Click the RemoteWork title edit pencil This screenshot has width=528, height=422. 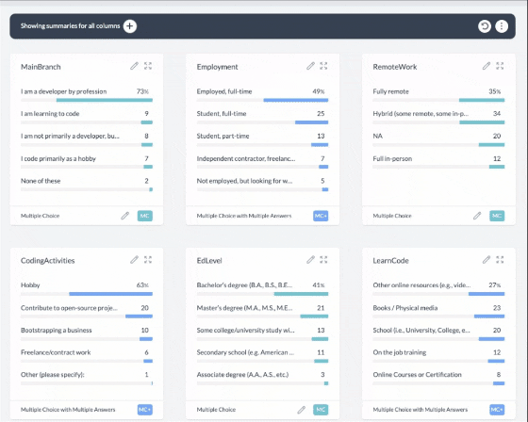click(487, 66)
